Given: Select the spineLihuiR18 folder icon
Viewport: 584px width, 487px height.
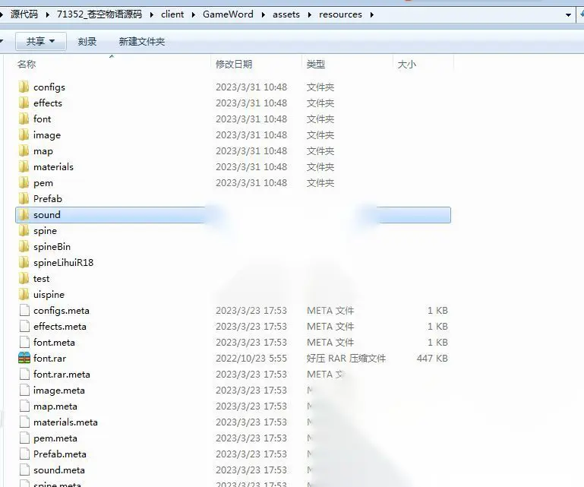Looking at the screenshot, I should 24,262.
